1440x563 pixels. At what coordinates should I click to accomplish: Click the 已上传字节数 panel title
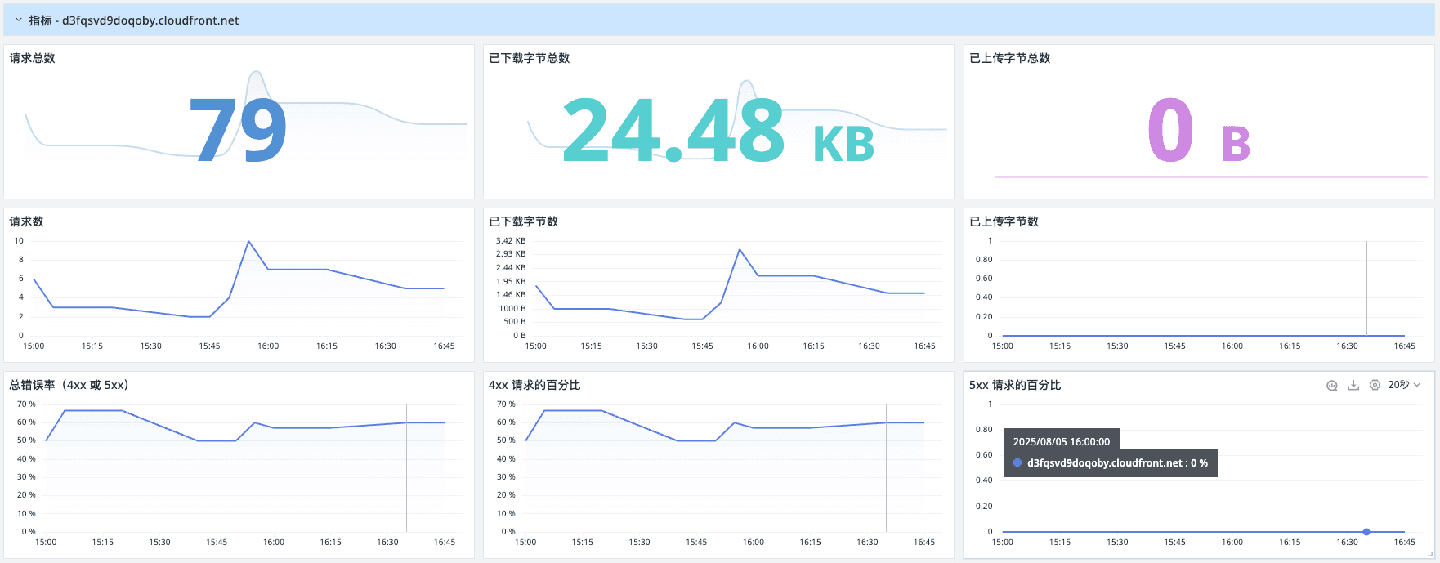(1004, 221)
